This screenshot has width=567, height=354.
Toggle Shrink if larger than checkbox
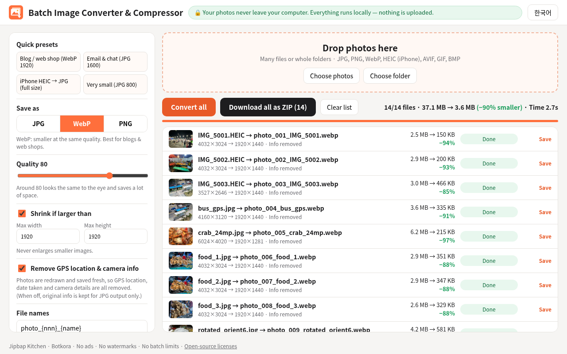[x=22, y=214]
